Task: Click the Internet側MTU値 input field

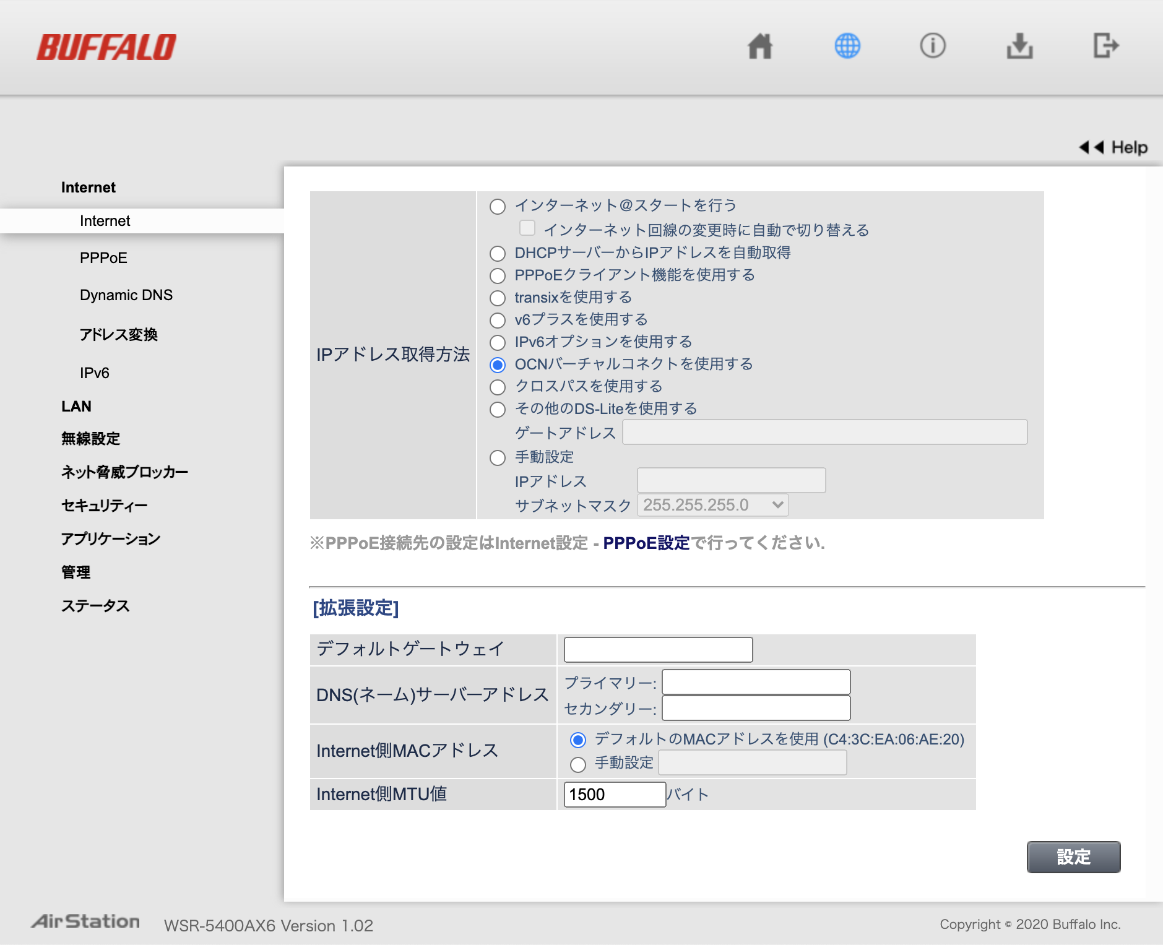Action: click(x=613, y=794)
